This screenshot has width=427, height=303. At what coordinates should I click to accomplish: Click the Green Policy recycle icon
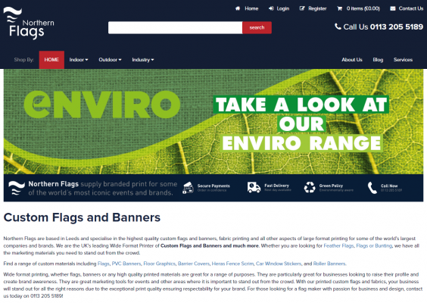click(310, 187)
